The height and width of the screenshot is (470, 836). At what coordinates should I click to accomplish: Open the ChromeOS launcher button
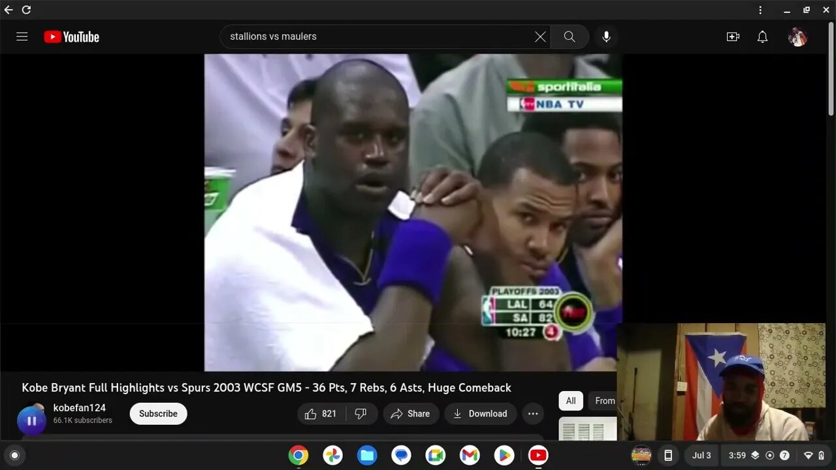click(14, 455)
